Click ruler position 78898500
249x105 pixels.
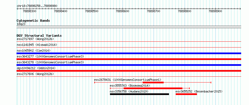tap(92, 11)
